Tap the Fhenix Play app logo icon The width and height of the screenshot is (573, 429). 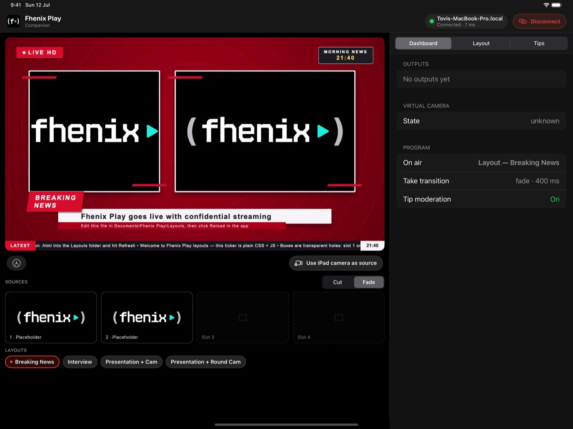click(14, 21)
